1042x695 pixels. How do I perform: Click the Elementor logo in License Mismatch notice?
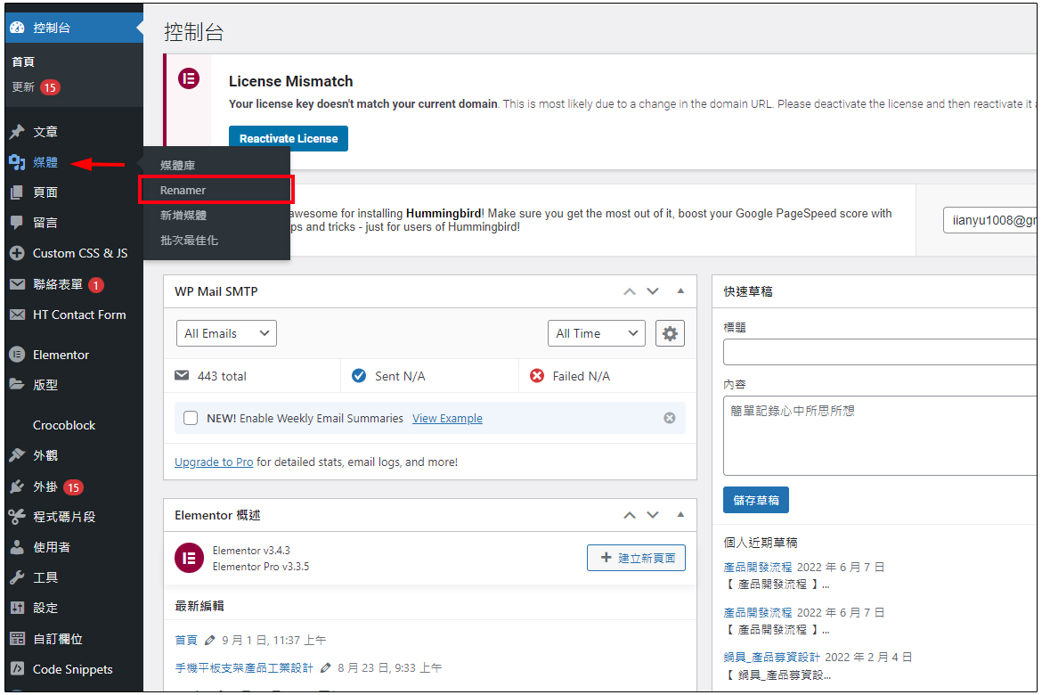point(189,79)
